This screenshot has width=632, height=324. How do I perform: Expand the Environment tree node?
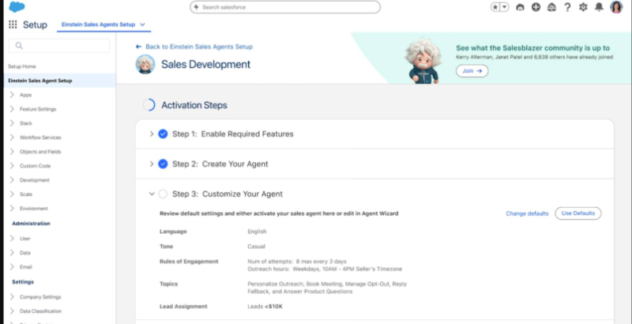pyautogui.click(x=12, y=209)
